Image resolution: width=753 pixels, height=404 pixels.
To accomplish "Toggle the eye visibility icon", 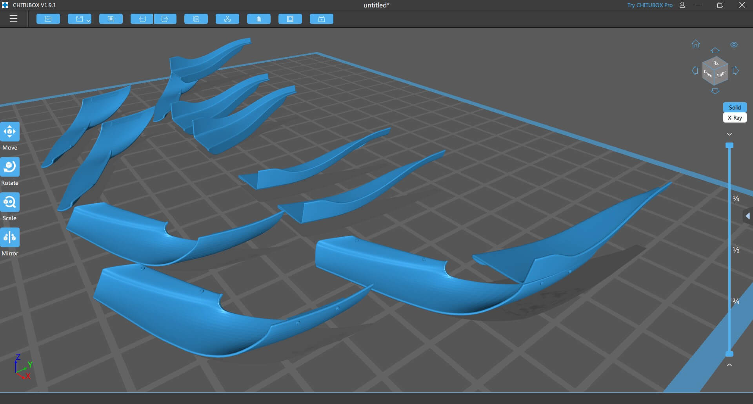I will (734, 45).
